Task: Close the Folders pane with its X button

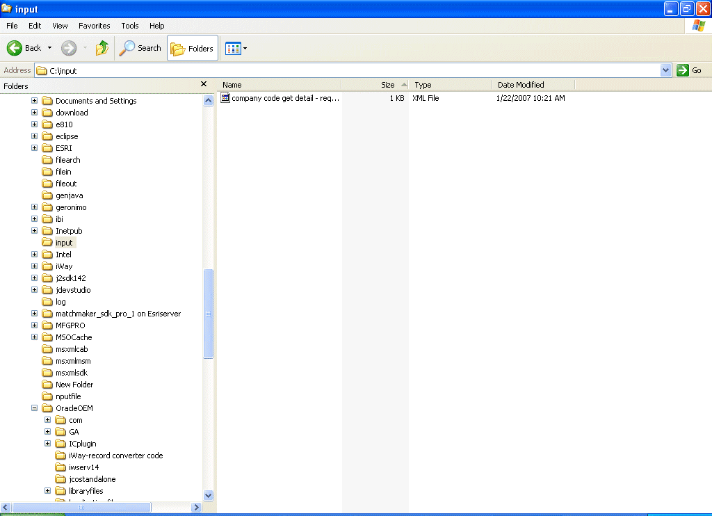Action: pyautogui.click(x=203, y=85)
